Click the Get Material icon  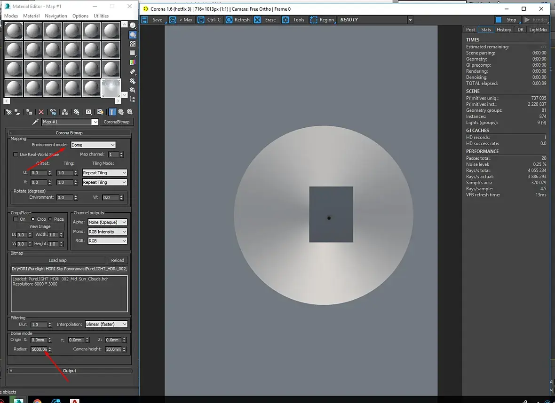[8, 112]
